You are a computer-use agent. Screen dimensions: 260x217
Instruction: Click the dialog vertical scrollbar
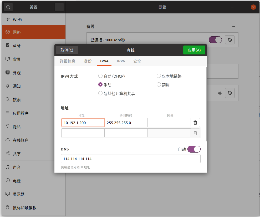click(x=206, y=104)
